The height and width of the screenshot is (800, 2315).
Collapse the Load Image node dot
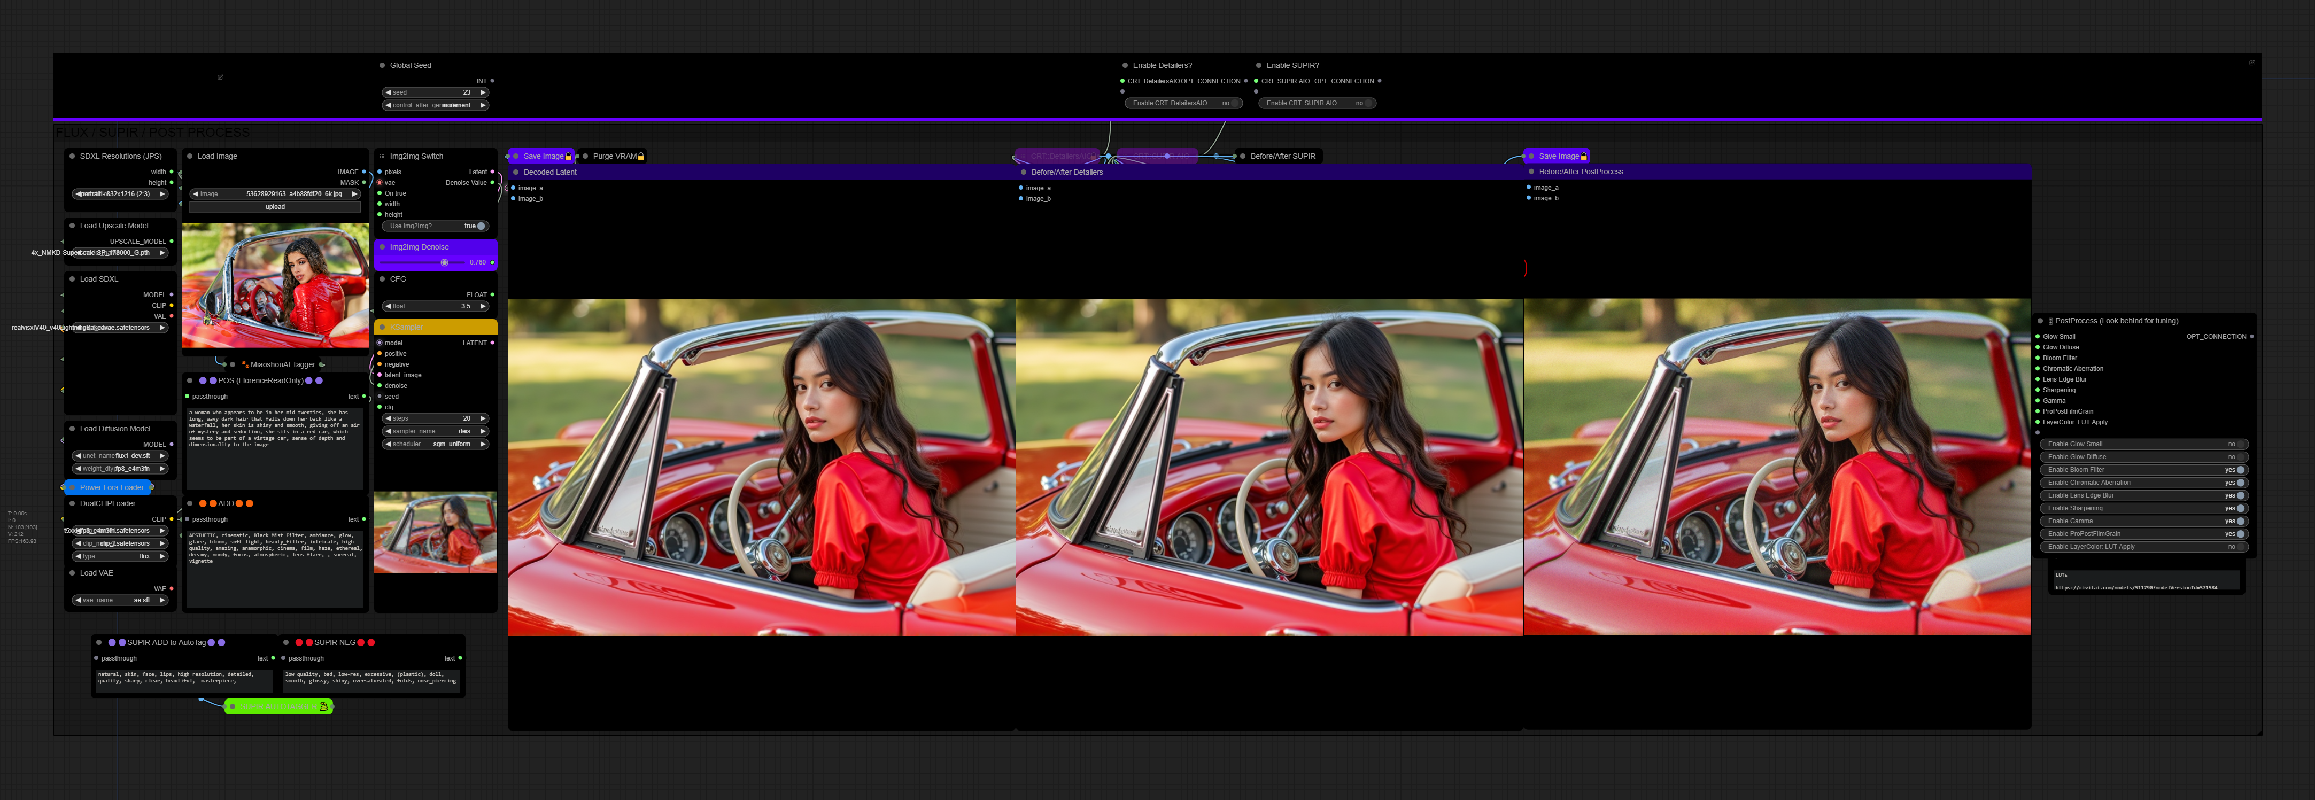coord(190,157)
